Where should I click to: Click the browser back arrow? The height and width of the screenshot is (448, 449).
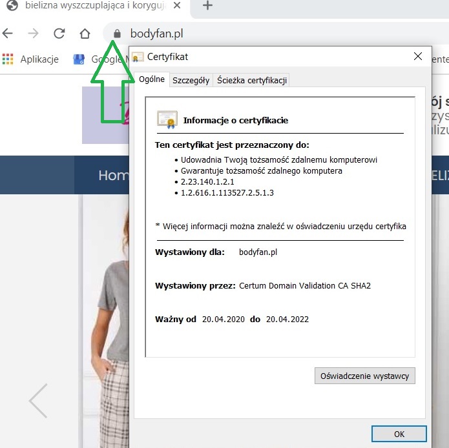click(8, 34)
